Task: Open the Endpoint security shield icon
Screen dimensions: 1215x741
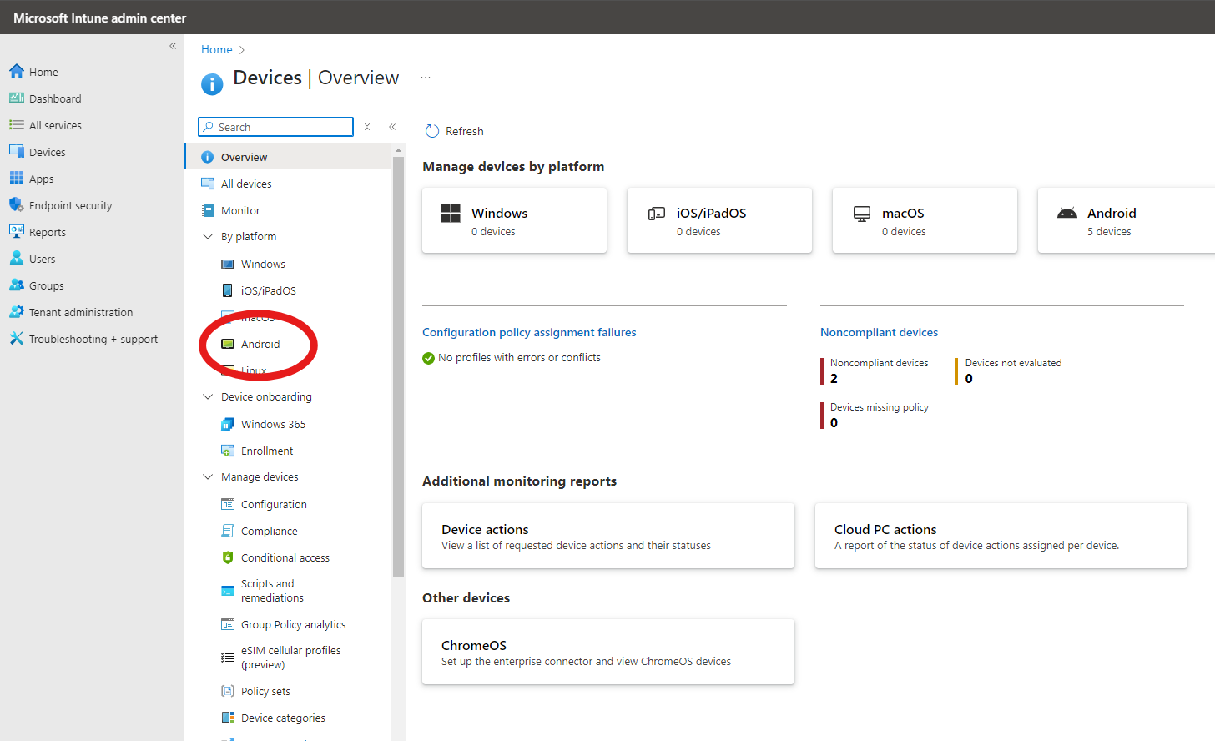Action: (x=17, y=205)
